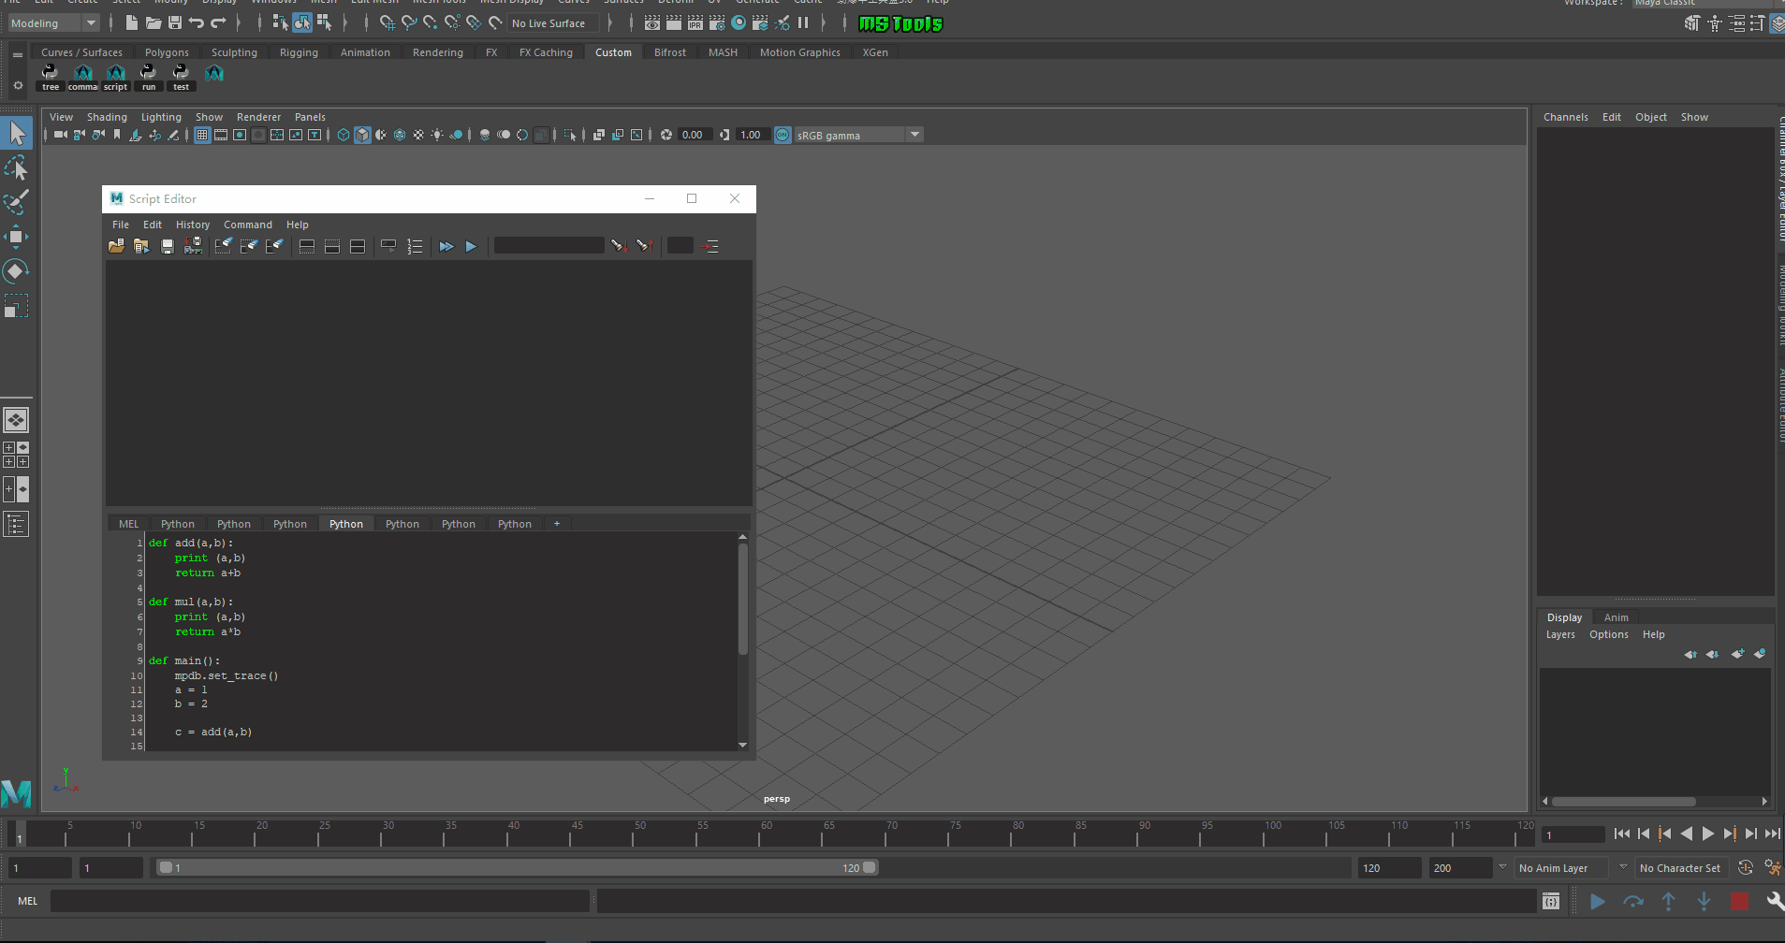
Task: Show both history and input panes
Action: click(x=358, y=246)
